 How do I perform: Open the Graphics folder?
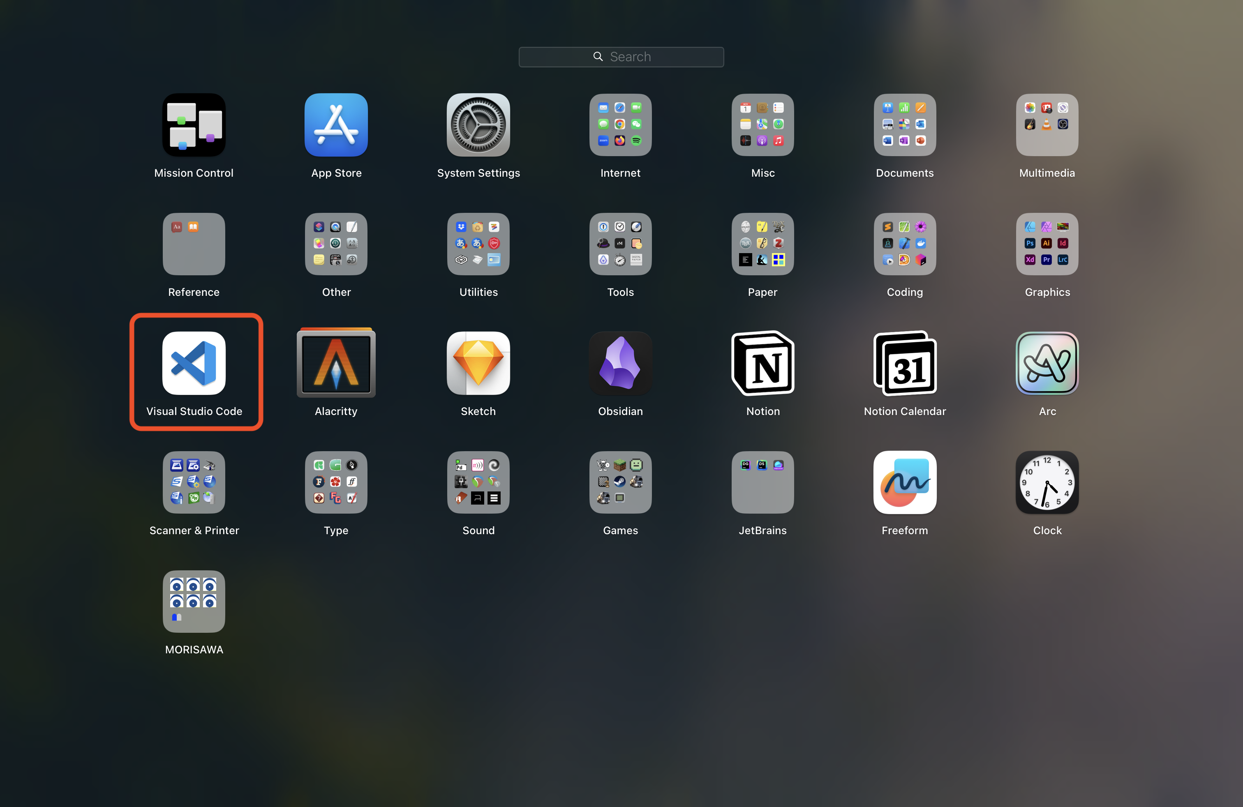pyautogui.click(x=1047, y=244)
